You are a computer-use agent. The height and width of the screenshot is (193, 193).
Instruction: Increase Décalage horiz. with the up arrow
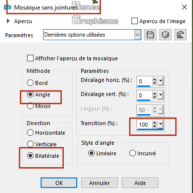pyautogui.click(x=155, y=79)
